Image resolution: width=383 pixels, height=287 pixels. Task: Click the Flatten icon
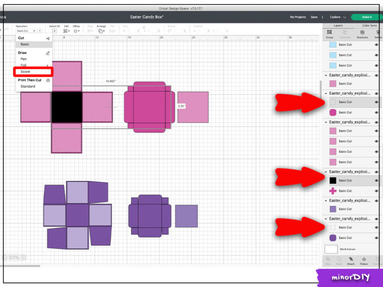[364, 259]
